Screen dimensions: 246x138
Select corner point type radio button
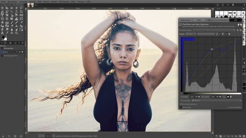[x=231, y=97]
